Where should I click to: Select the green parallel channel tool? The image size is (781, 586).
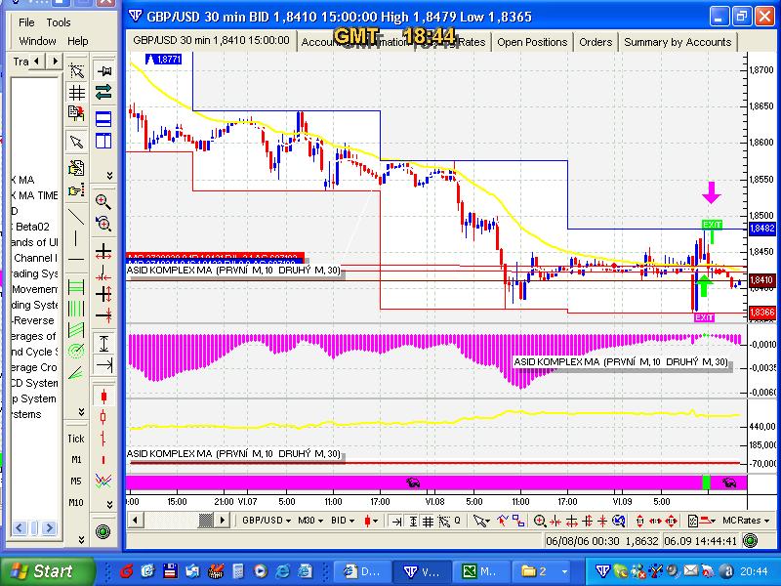76,329
